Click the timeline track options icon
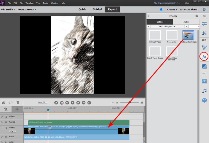This screenshot has width=209, height=143. [6, 109]
